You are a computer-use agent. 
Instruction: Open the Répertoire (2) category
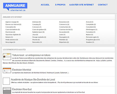64,42
